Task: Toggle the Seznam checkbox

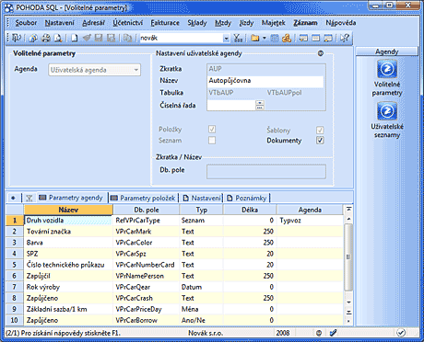Action: (x=212, y=141)
